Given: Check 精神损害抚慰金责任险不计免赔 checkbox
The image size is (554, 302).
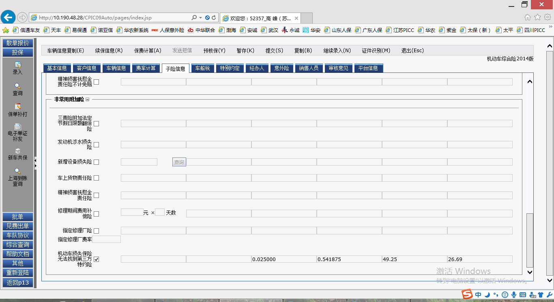Looking at the screenshot, I should (x=97, y=82).
